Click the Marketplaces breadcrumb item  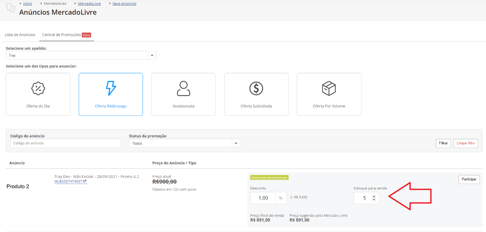[x=55, y=4]
